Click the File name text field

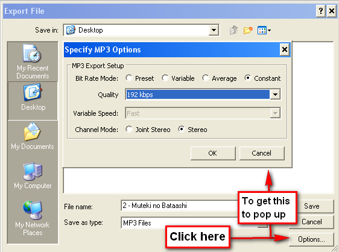pyautogui.click(x=179, y=206)
